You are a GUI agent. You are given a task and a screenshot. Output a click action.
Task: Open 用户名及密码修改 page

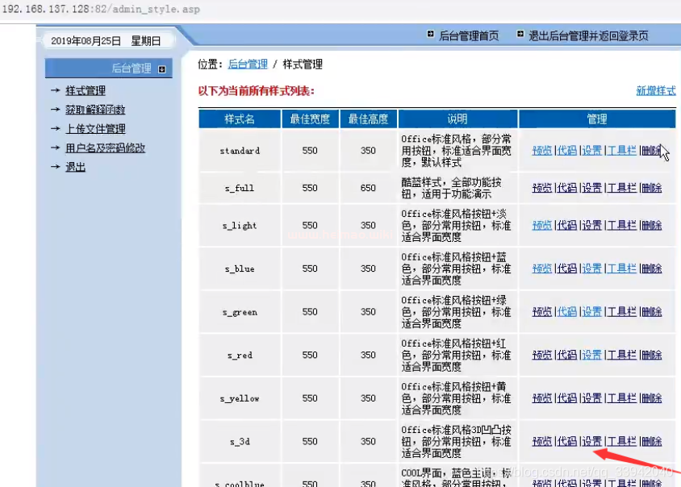pyautogui.click(x=105, y=148)
